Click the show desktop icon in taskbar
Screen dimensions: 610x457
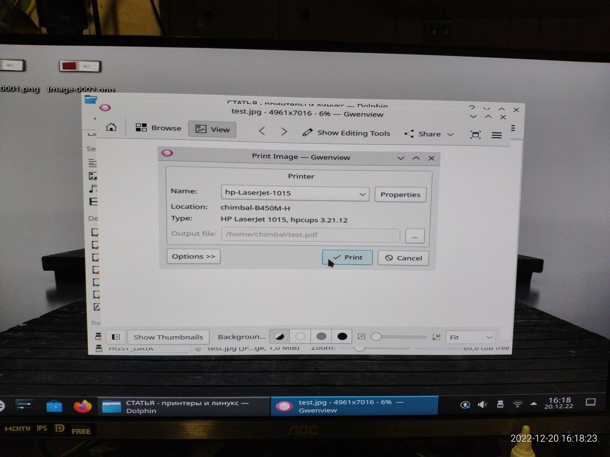[591, 402]
